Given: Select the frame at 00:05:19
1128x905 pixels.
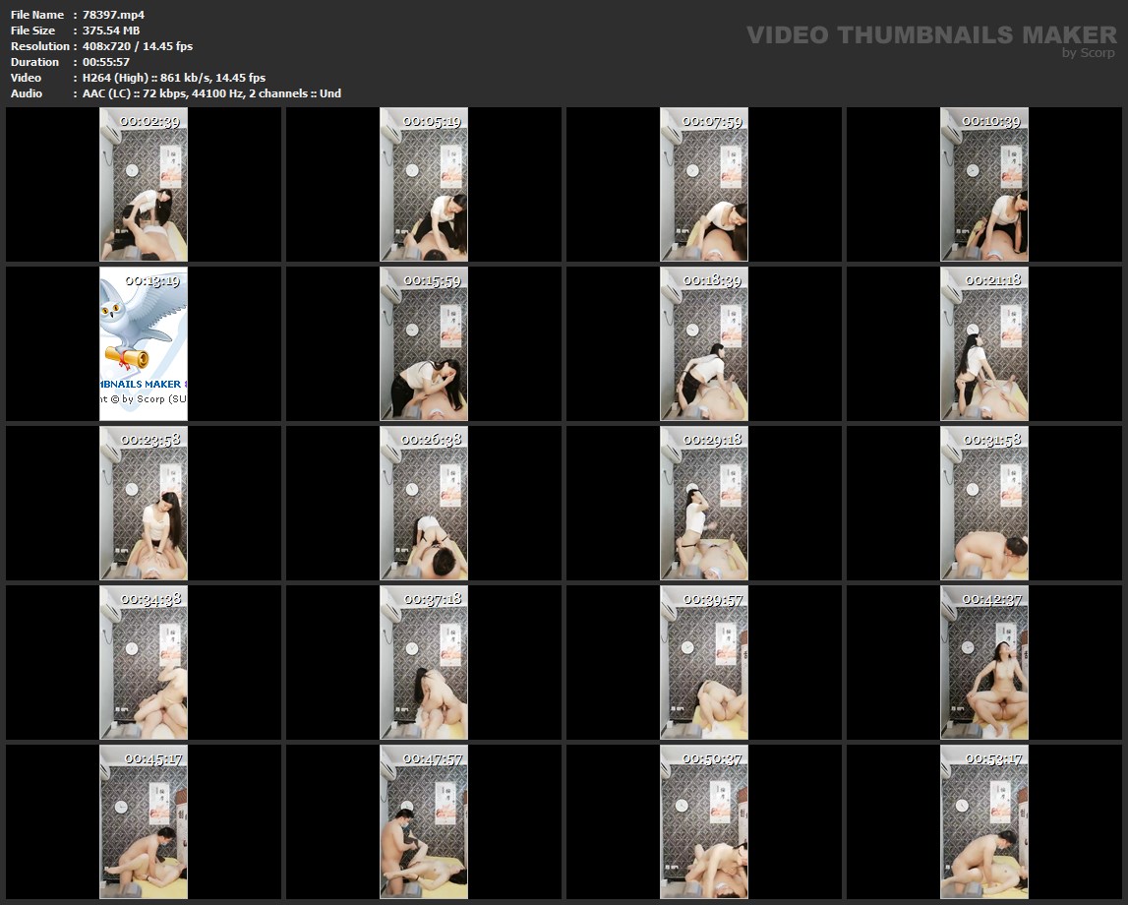Looking at the screenshot, I should pos(424,184).
